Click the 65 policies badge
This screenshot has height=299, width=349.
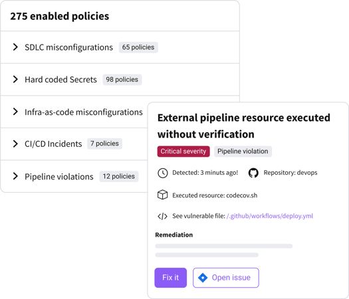coord(138,47)
